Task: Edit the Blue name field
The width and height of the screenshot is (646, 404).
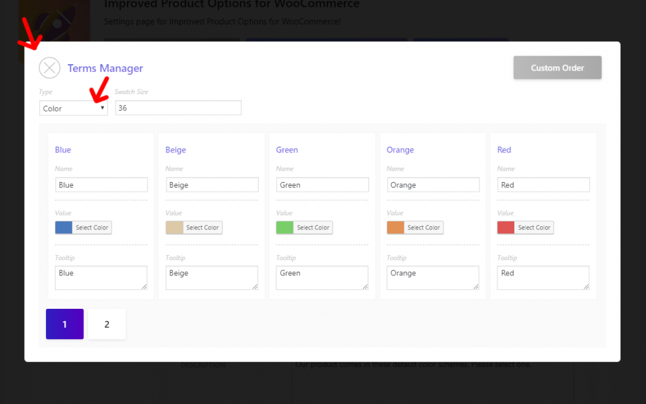Action: pos(102,185)
